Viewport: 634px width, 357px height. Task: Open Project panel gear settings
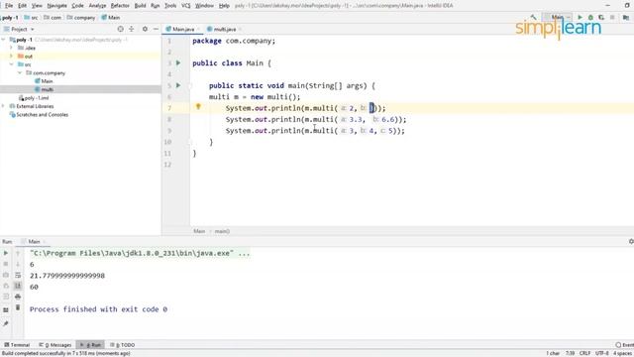click(145, 29)
